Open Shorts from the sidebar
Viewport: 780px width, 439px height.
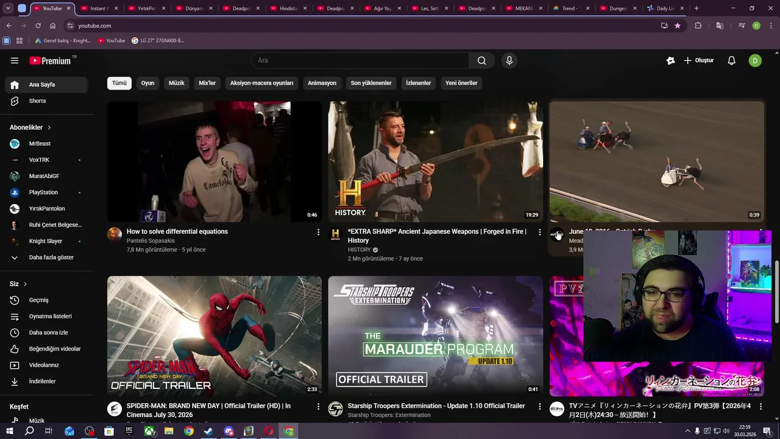pyautogui.click(x=46, y=101)
